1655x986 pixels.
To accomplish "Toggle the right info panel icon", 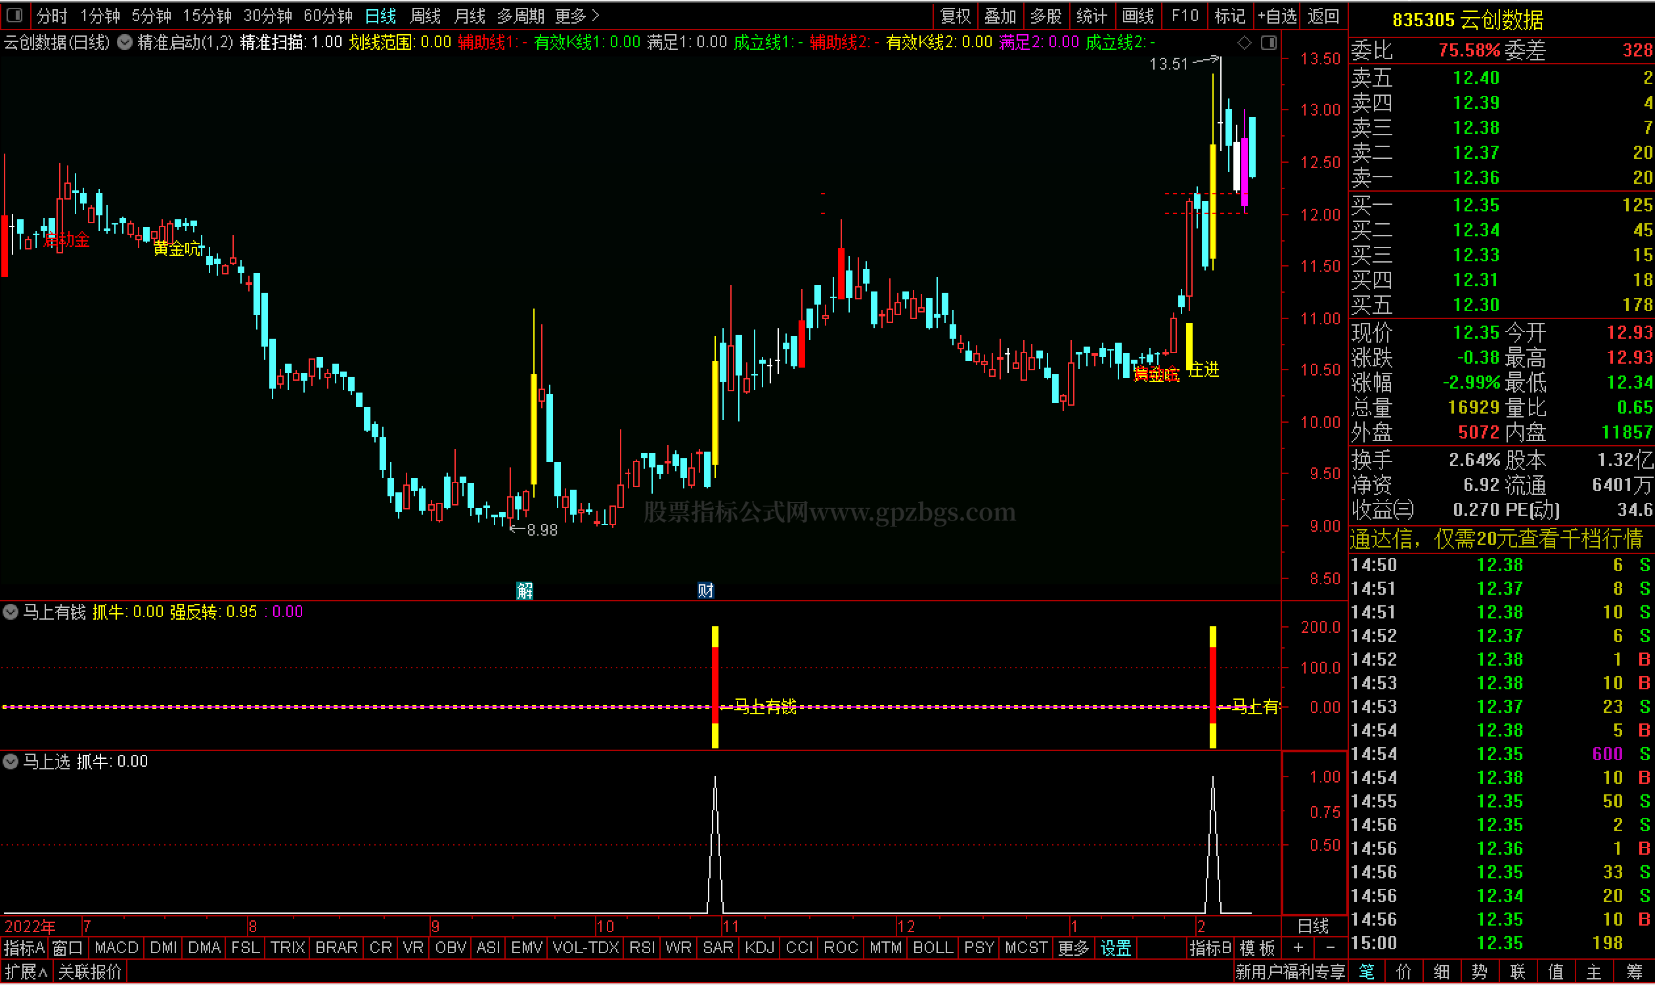I will pyautogui.click(x=1268, y=43).
